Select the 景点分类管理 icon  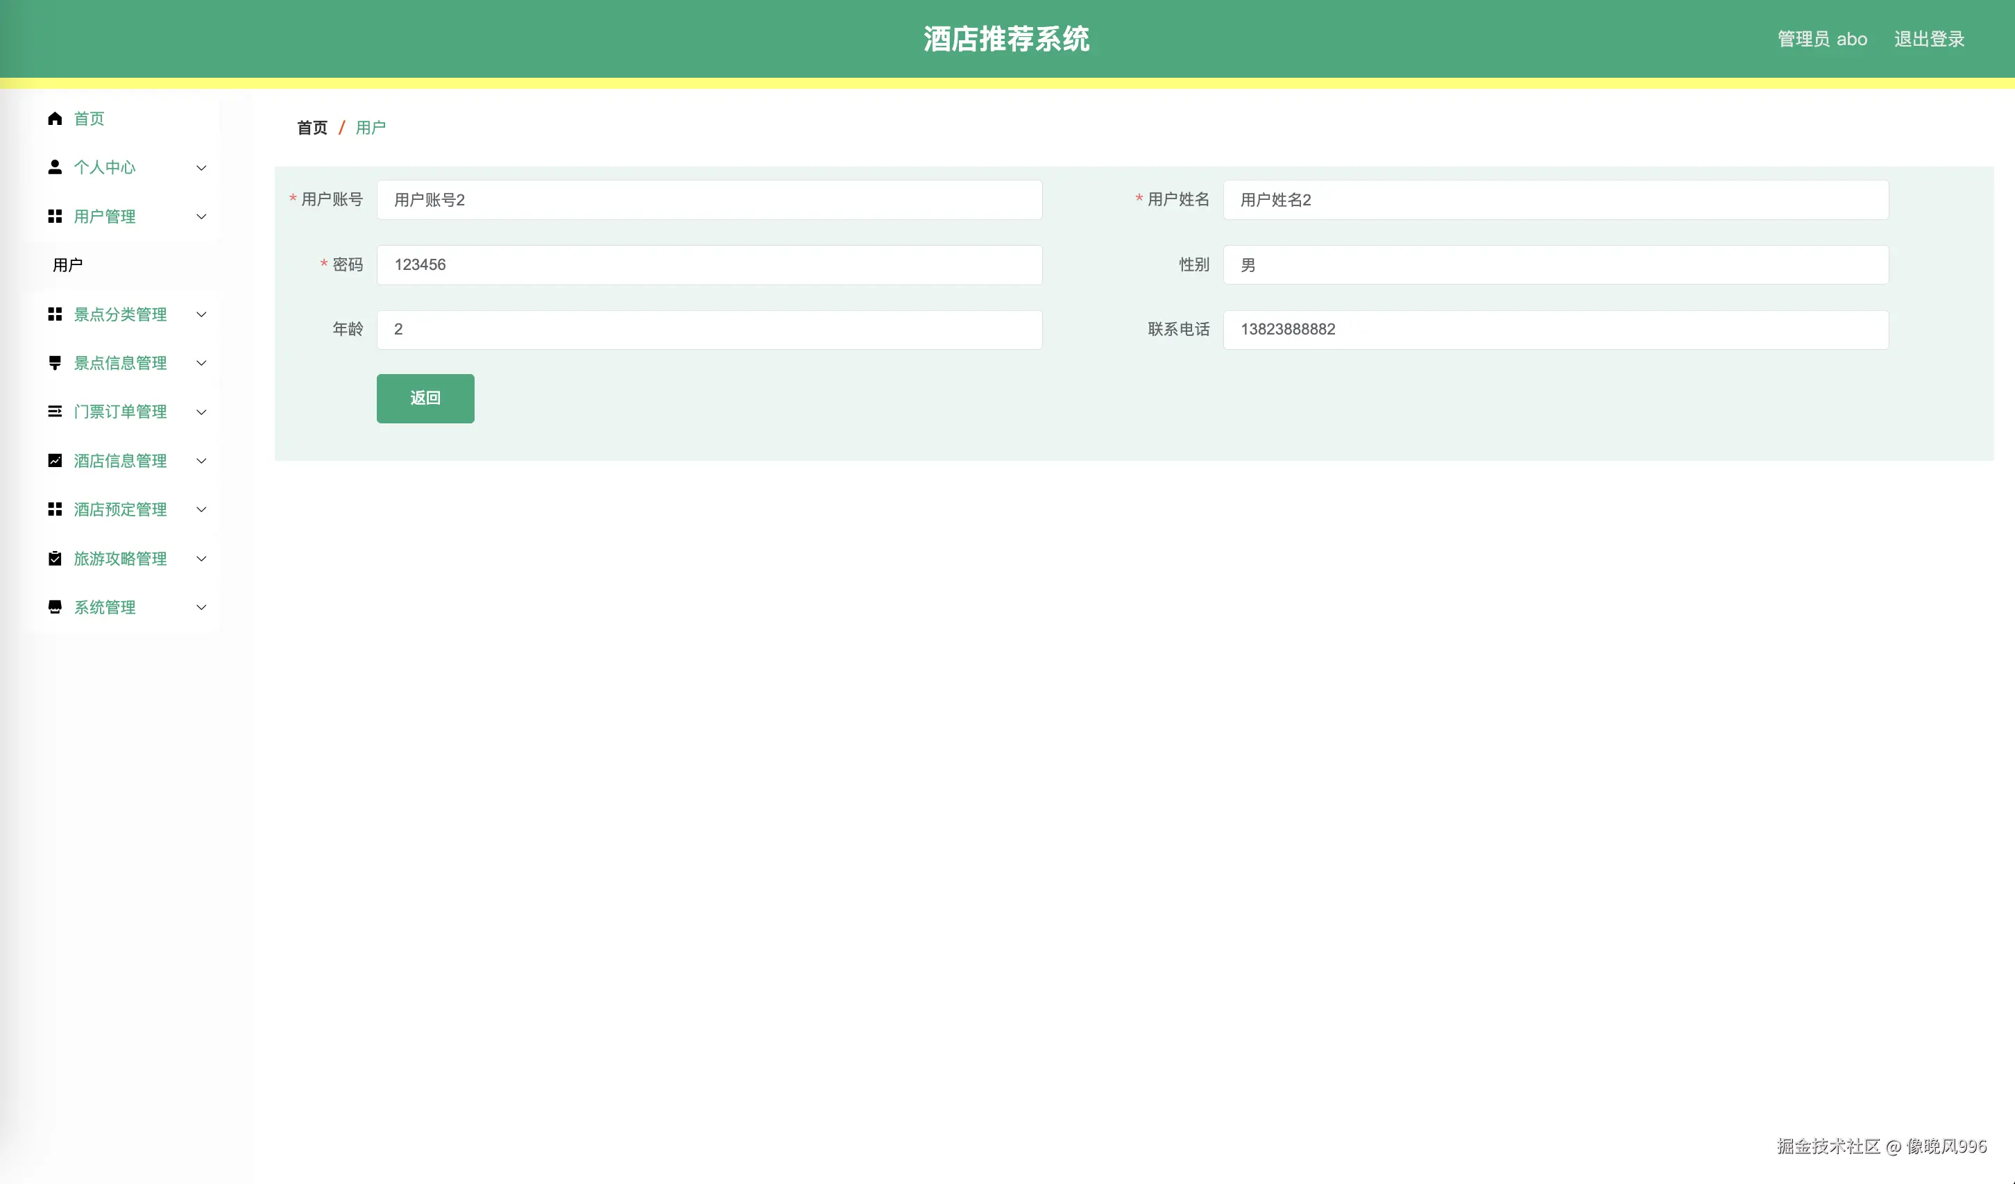(54, 314)
